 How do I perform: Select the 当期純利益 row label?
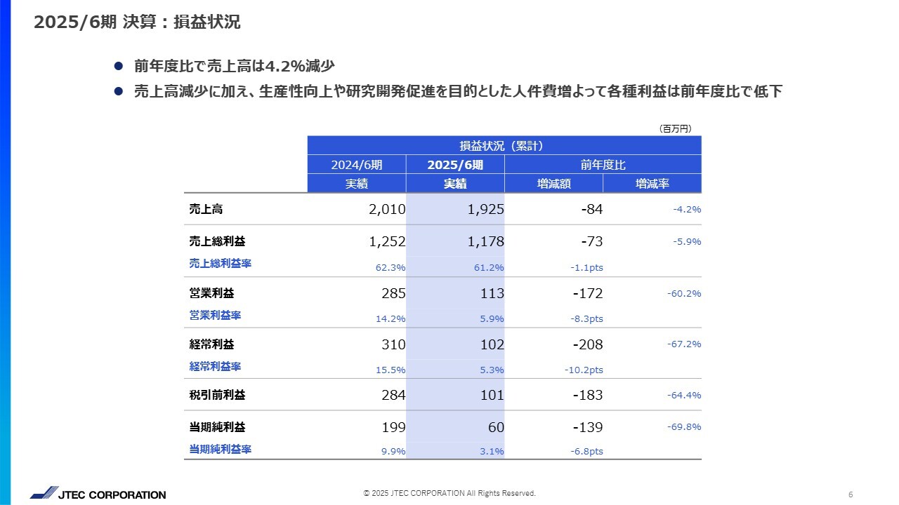point(218,426)
